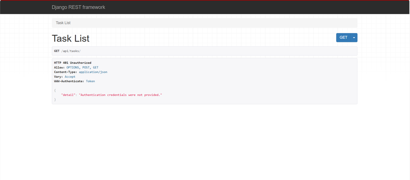
Task: Click the GET value in Allow header
Action: click(x=96, y=68)
